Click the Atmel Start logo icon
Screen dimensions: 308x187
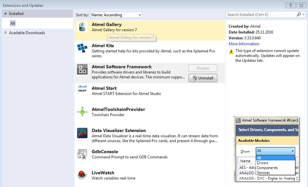pyautogui.click(x=82, y=89)
